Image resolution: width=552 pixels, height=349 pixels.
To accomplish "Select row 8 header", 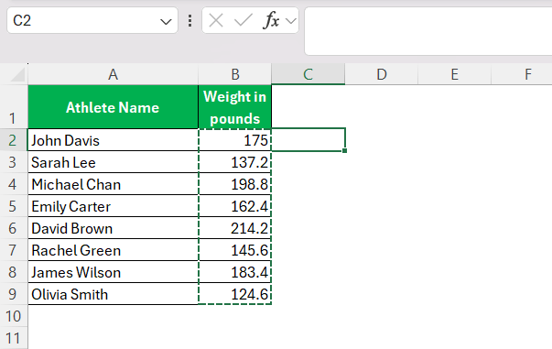I will click(14, 272).
